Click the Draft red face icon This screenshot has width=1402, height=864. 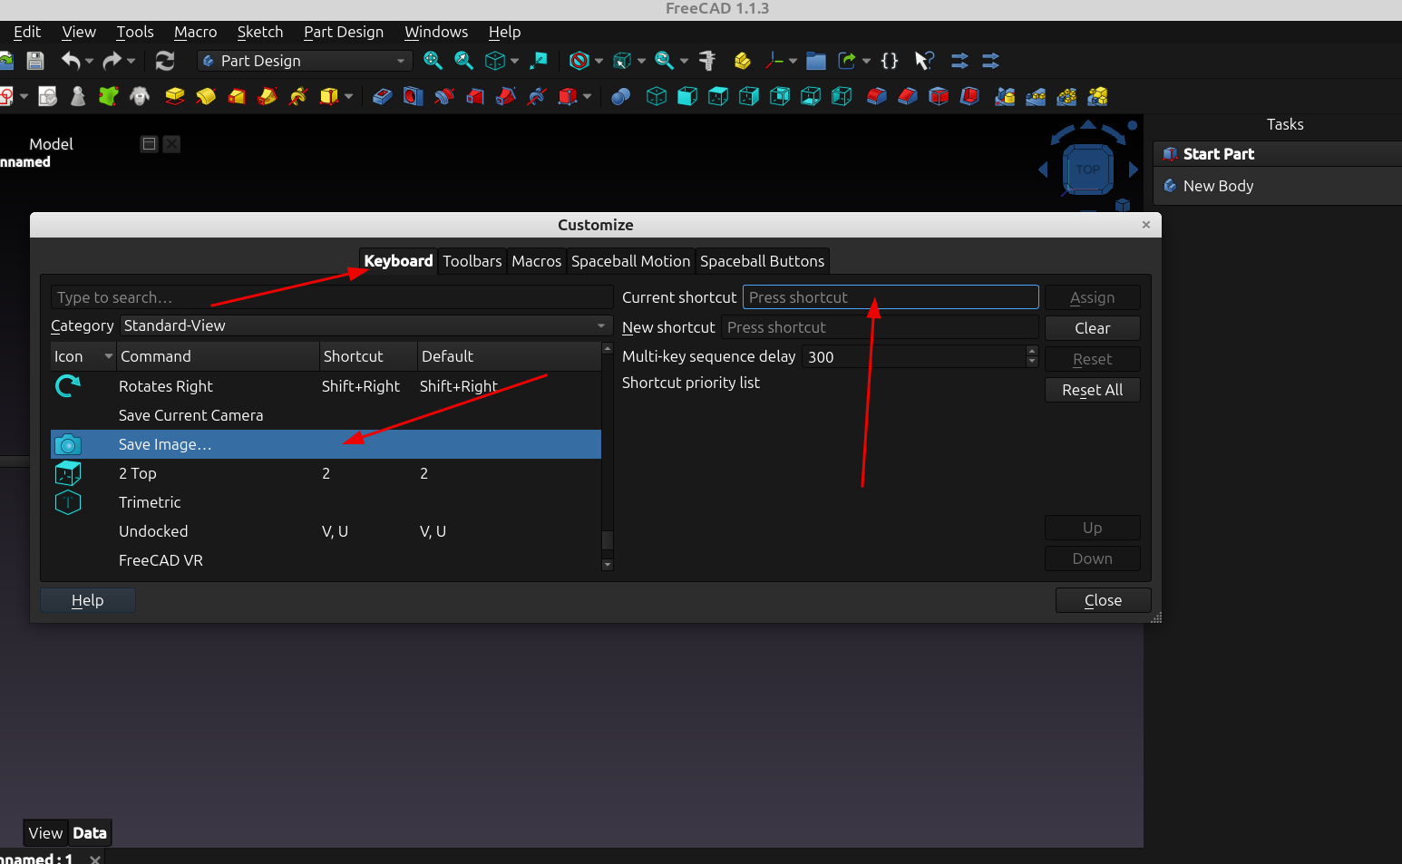pos(939,96)
